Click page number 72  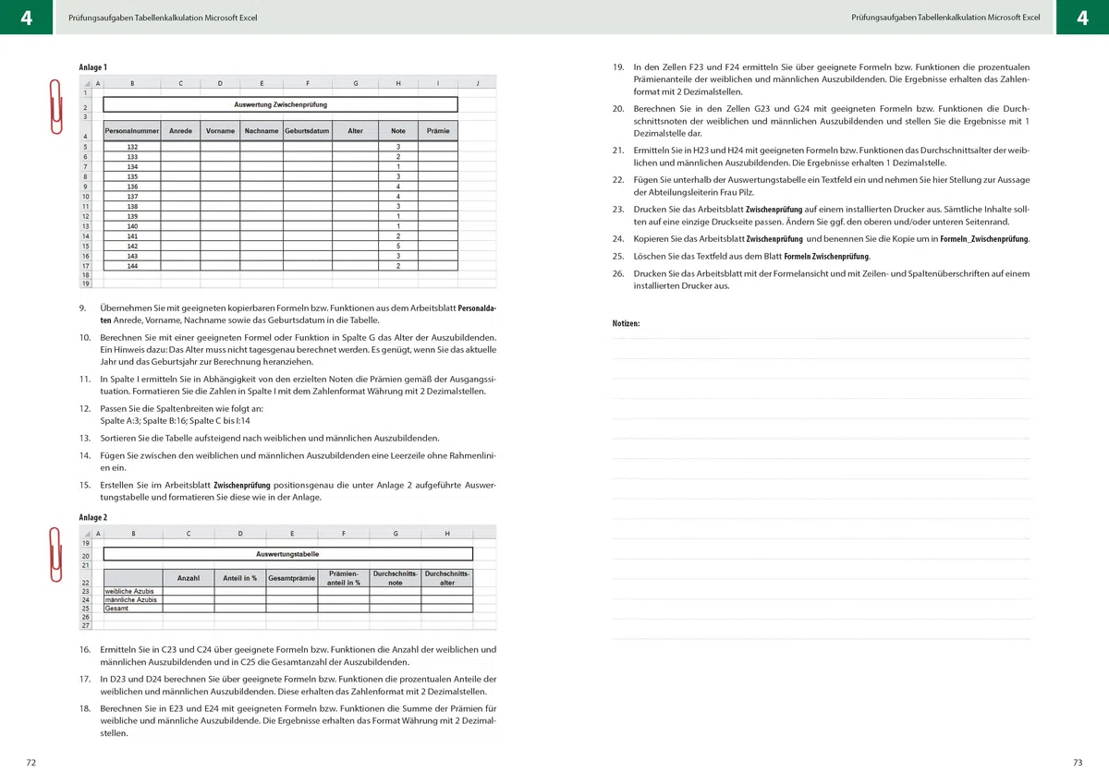pos(30,763)
